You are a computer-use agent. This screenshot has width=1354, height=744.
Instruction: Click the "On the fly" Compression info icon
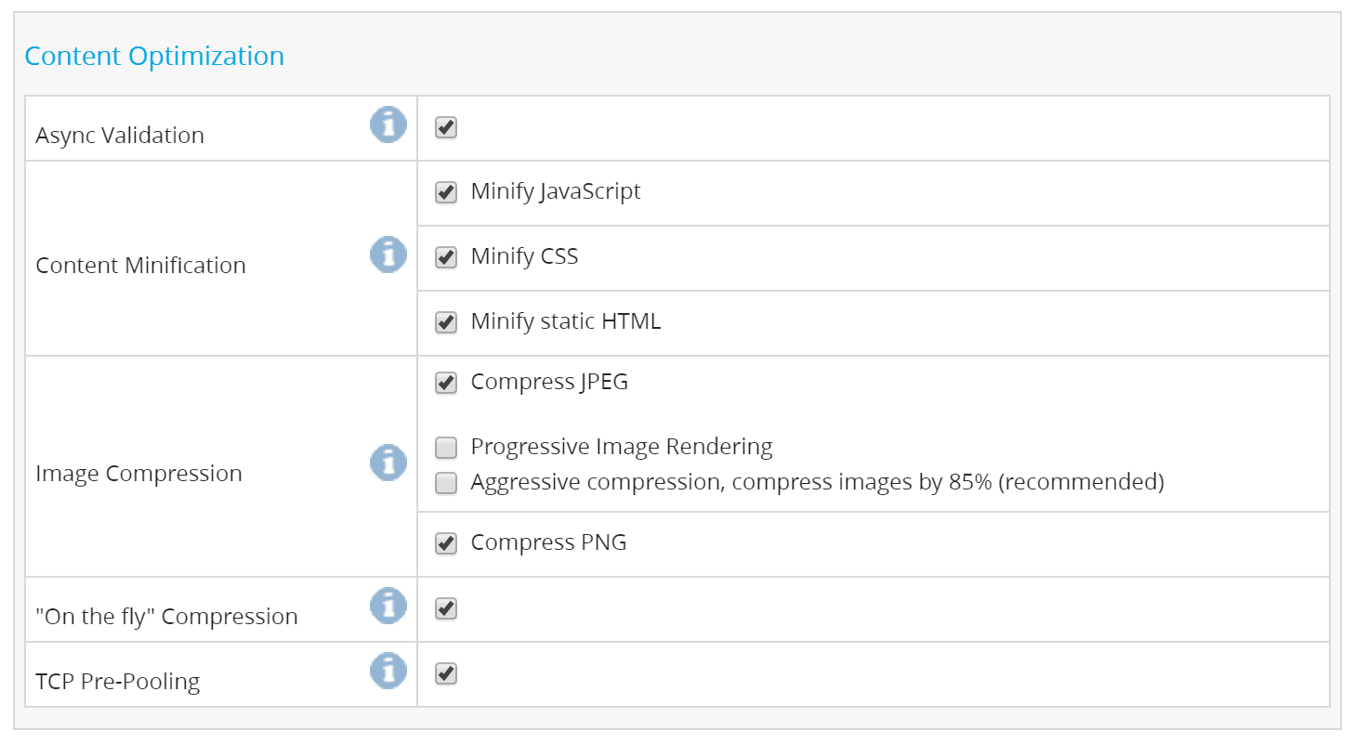[x=388, y=606]
